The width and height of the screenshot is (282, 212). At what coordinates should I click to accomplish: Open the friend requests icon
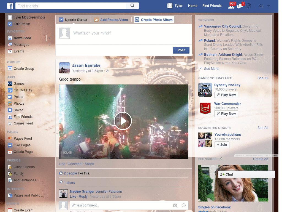(x=231, y=6)
